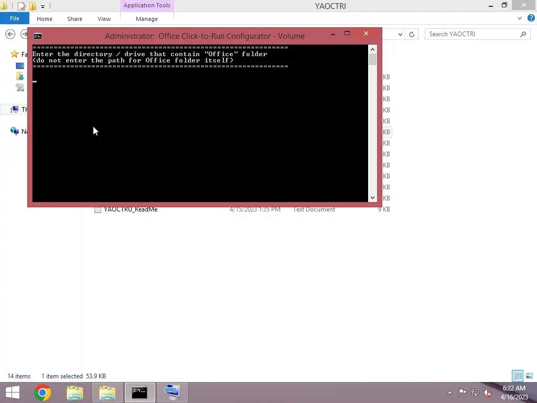
Task: Click "1 item selected 53.9 KB" status text
Action: click(x=73, y=376)
